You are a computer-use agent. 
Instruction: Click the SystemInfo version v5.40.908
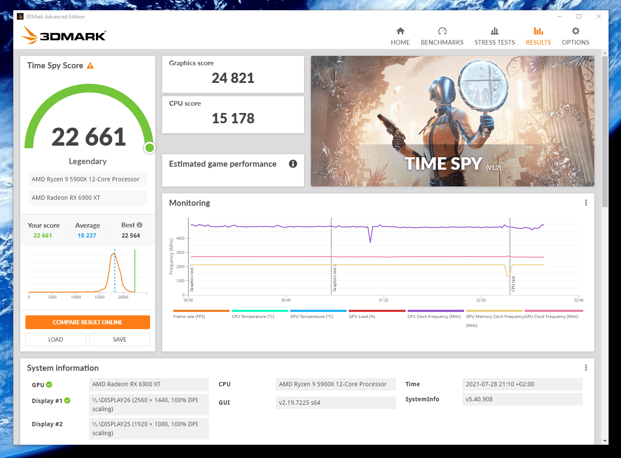pyautogui.click(x=523, y=399)
